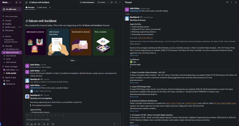The width and height of the screenshot is (239, 126).
Task: Add a new tab plus icon
Action: (x=50, y=7)
